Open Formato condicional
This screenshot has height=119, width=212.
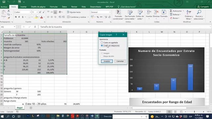click(x=119, y=15)
